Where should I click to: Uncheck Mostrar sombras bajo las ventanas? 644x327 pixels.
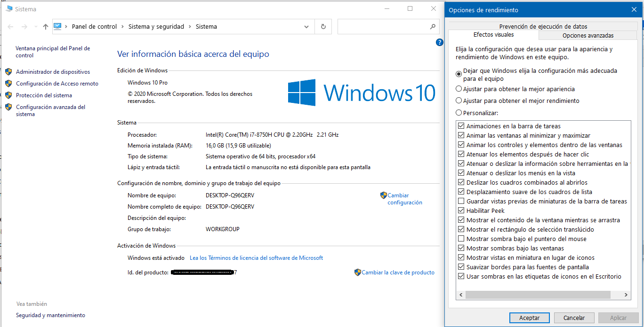point(461,248)
